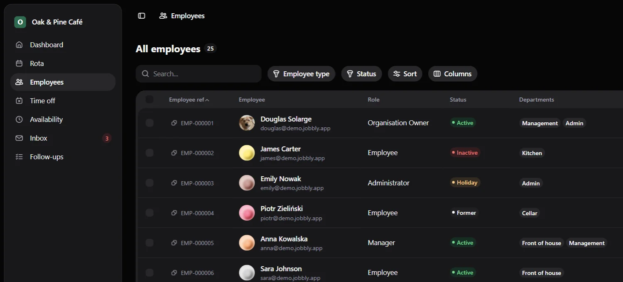Toggle the sidebar panel icon
623x282 pixels.
click(142, 16)
